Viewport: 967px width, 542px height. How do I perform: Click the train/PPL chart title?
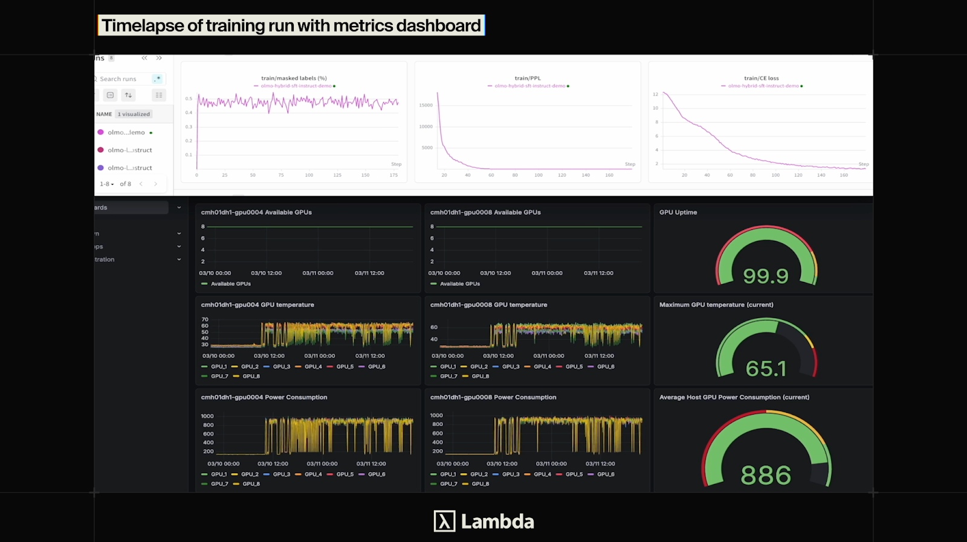tap(528, 78)
